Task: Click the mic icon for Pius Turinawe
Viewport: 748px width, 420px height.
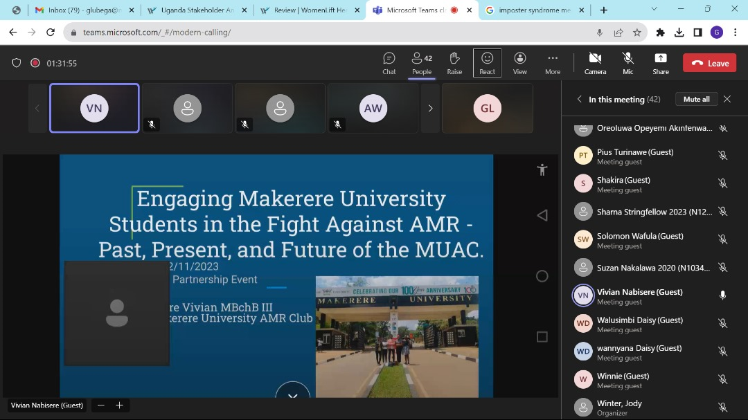Action: 722,156
